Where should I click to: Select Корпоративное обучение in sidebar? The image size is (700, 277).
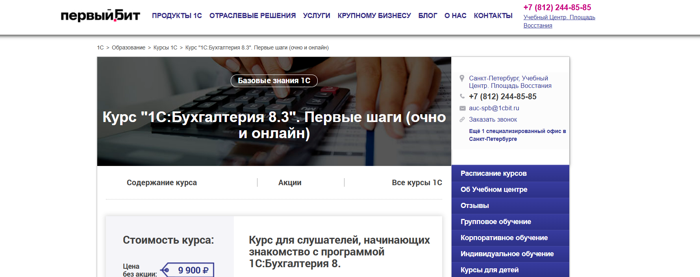pyautogui.click(x=504, y=238)
